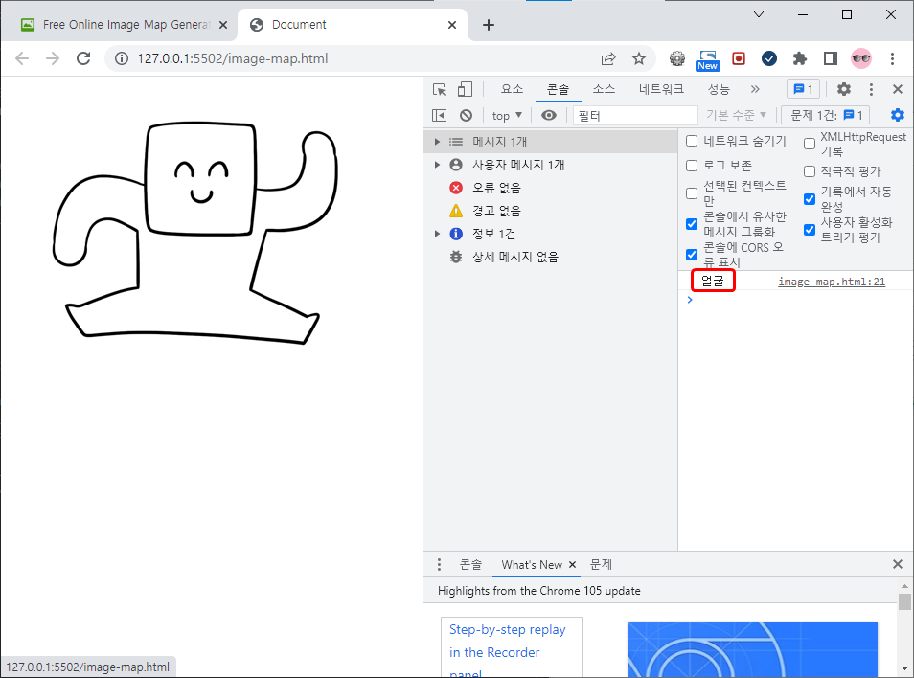Open DevTools three-dot customize menu

pos(871,89)
